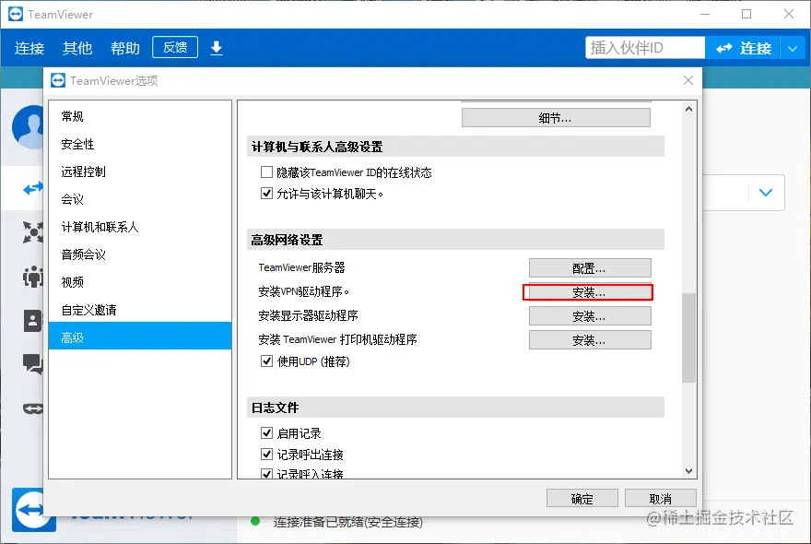Open the 帮助 menu

(125, 48)
